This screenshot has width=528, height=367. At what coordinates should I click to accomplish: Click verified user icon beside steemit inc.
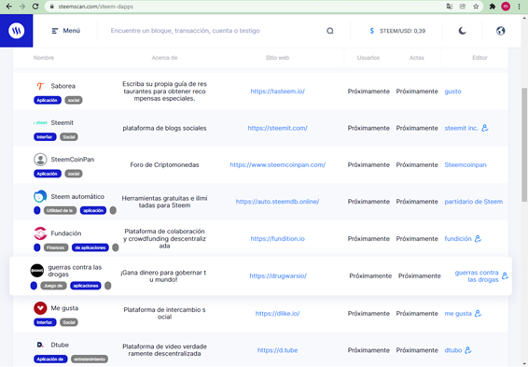point(484,128)
